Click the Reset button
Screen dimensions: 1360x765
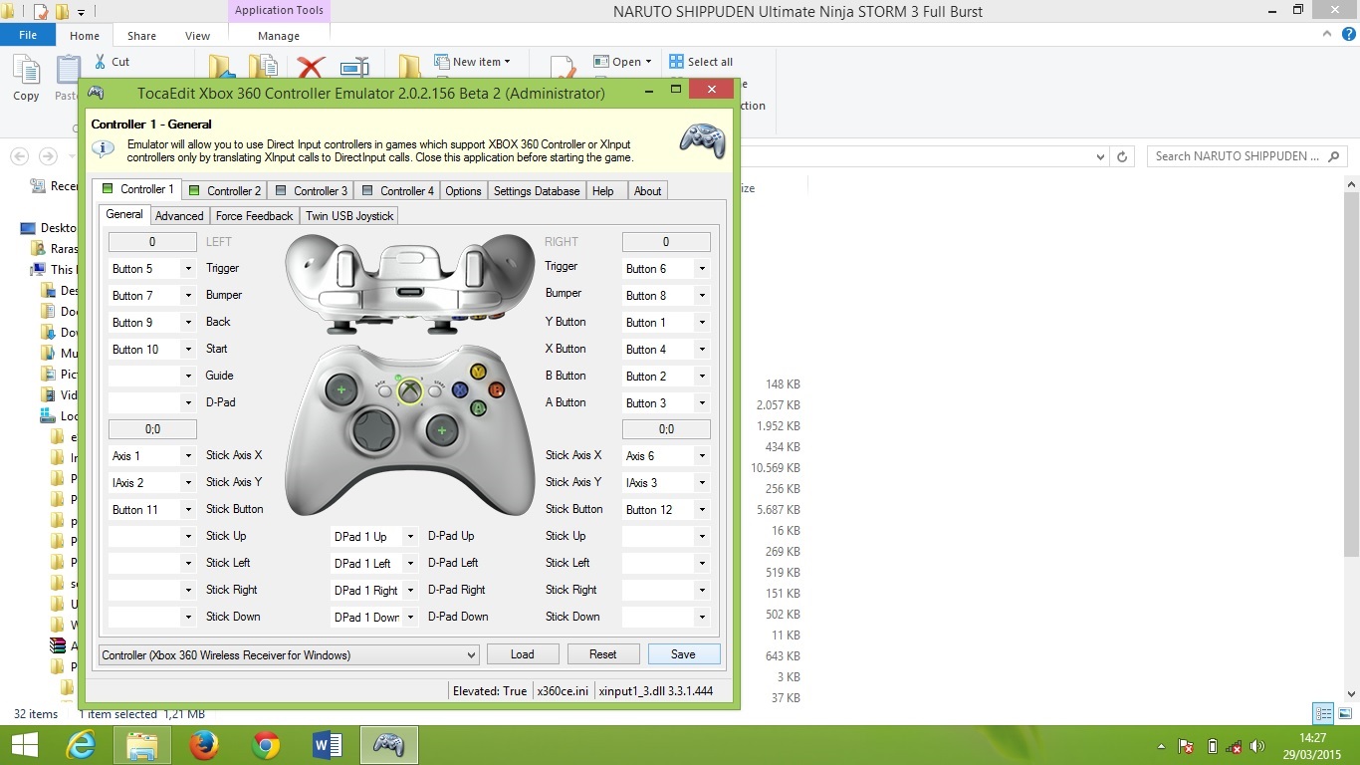(x=603, y=654)
